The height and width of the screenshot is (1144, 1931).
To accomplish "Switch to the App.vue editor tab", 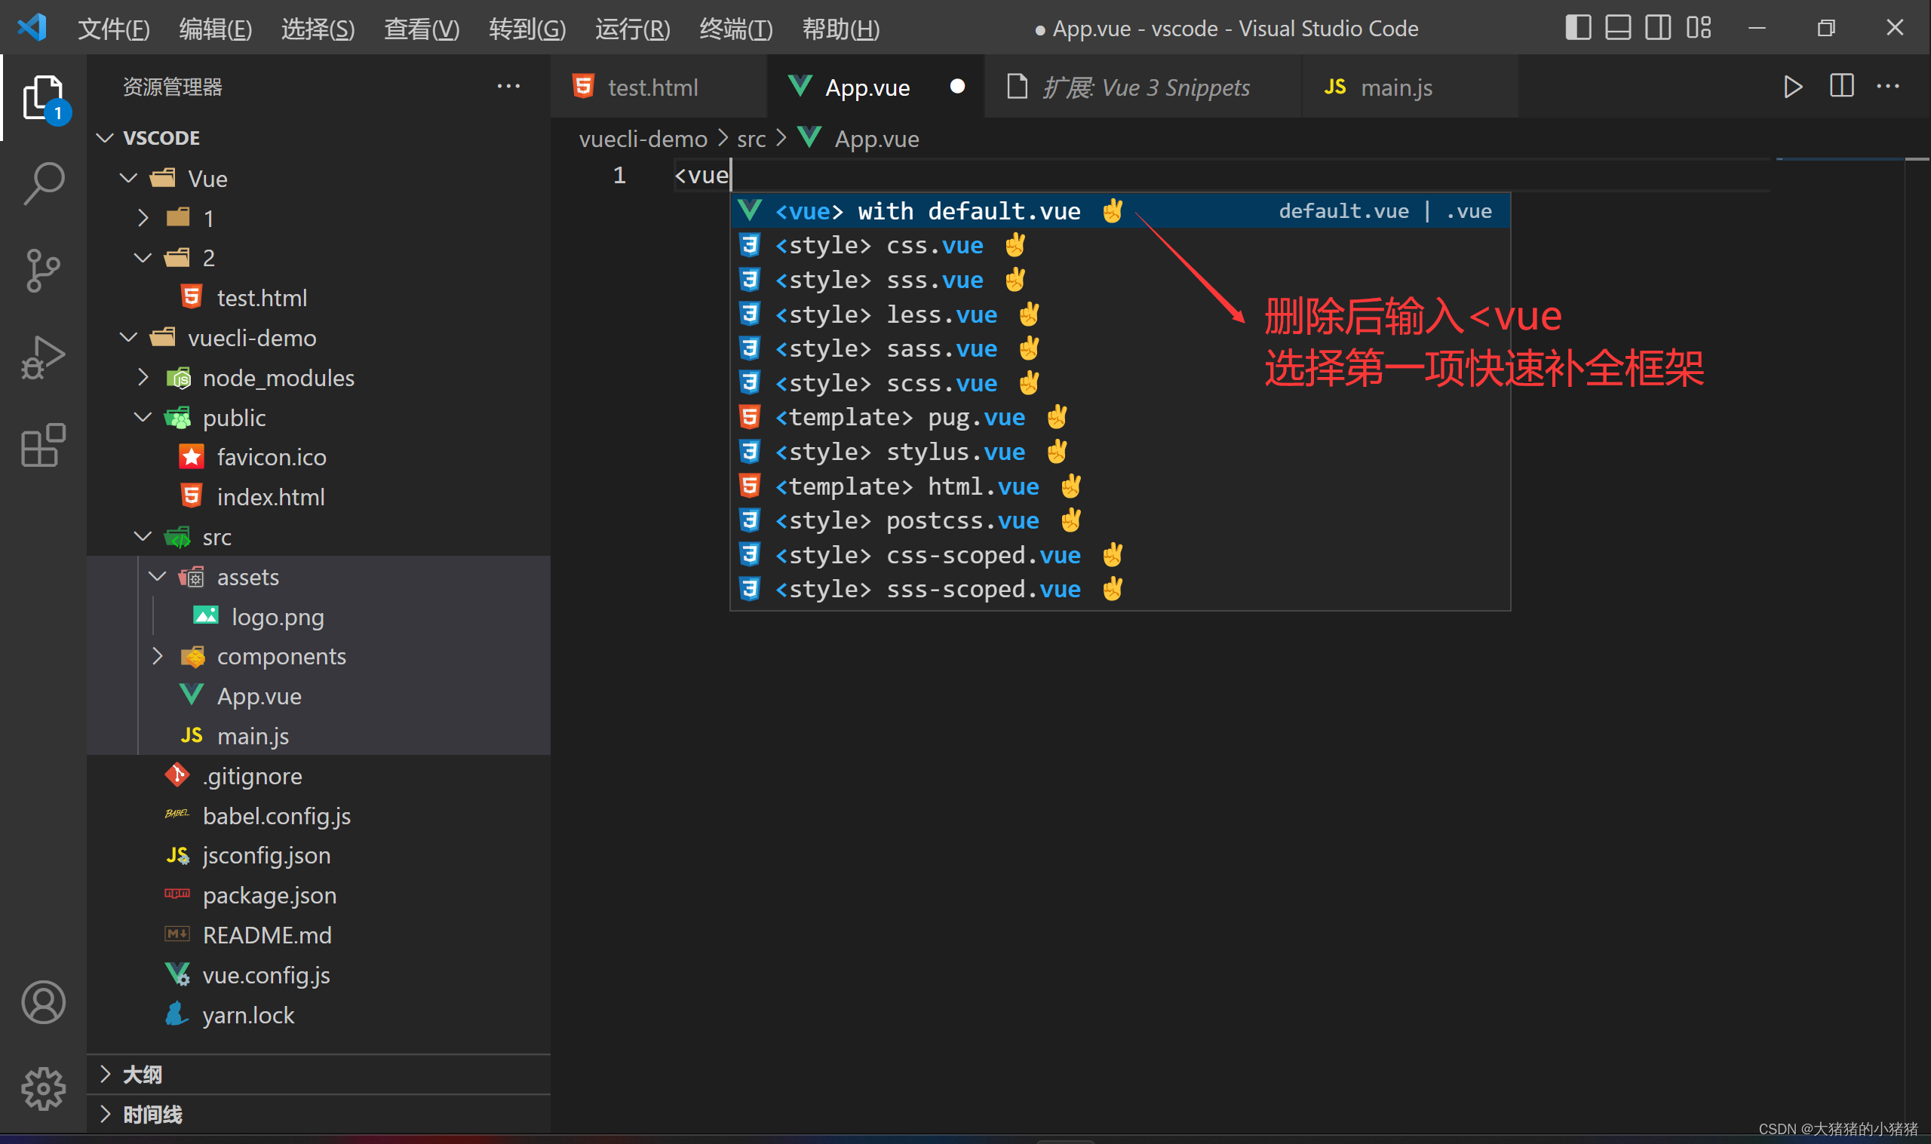I will point(875,86).
